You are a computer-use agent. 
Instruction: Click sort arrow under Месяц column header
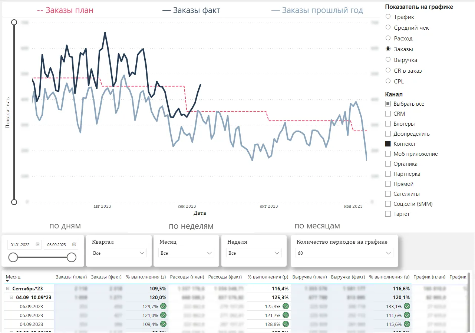tap(8, 281)
